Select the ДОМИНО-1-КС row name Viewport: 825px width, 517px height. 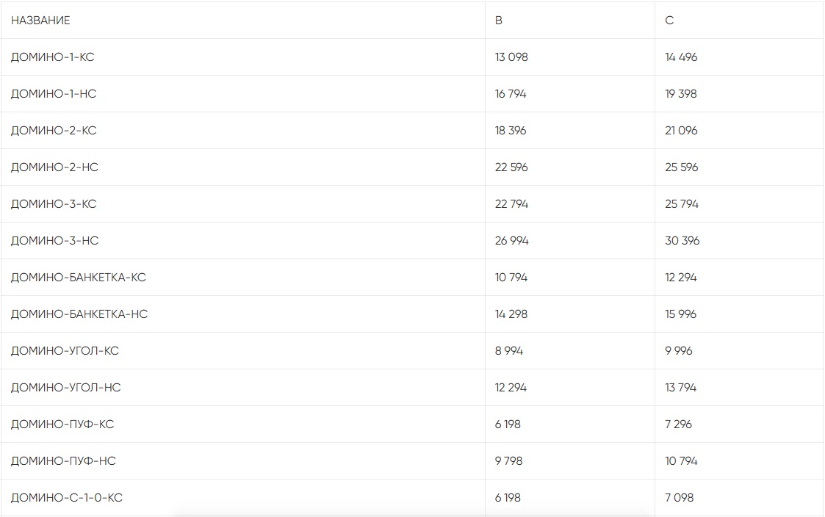tap(52, 57)
